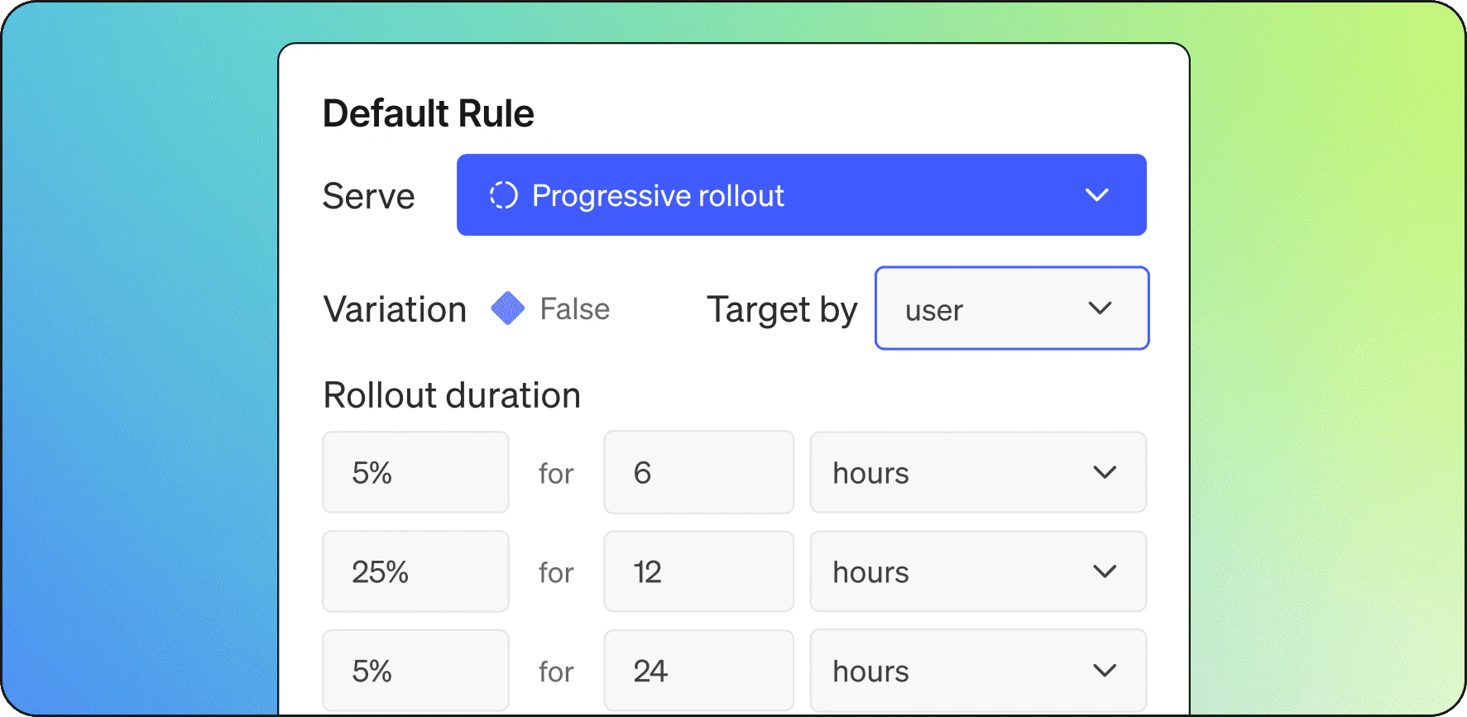Click chevron icon in second hours selector

tap(1105, 571)
